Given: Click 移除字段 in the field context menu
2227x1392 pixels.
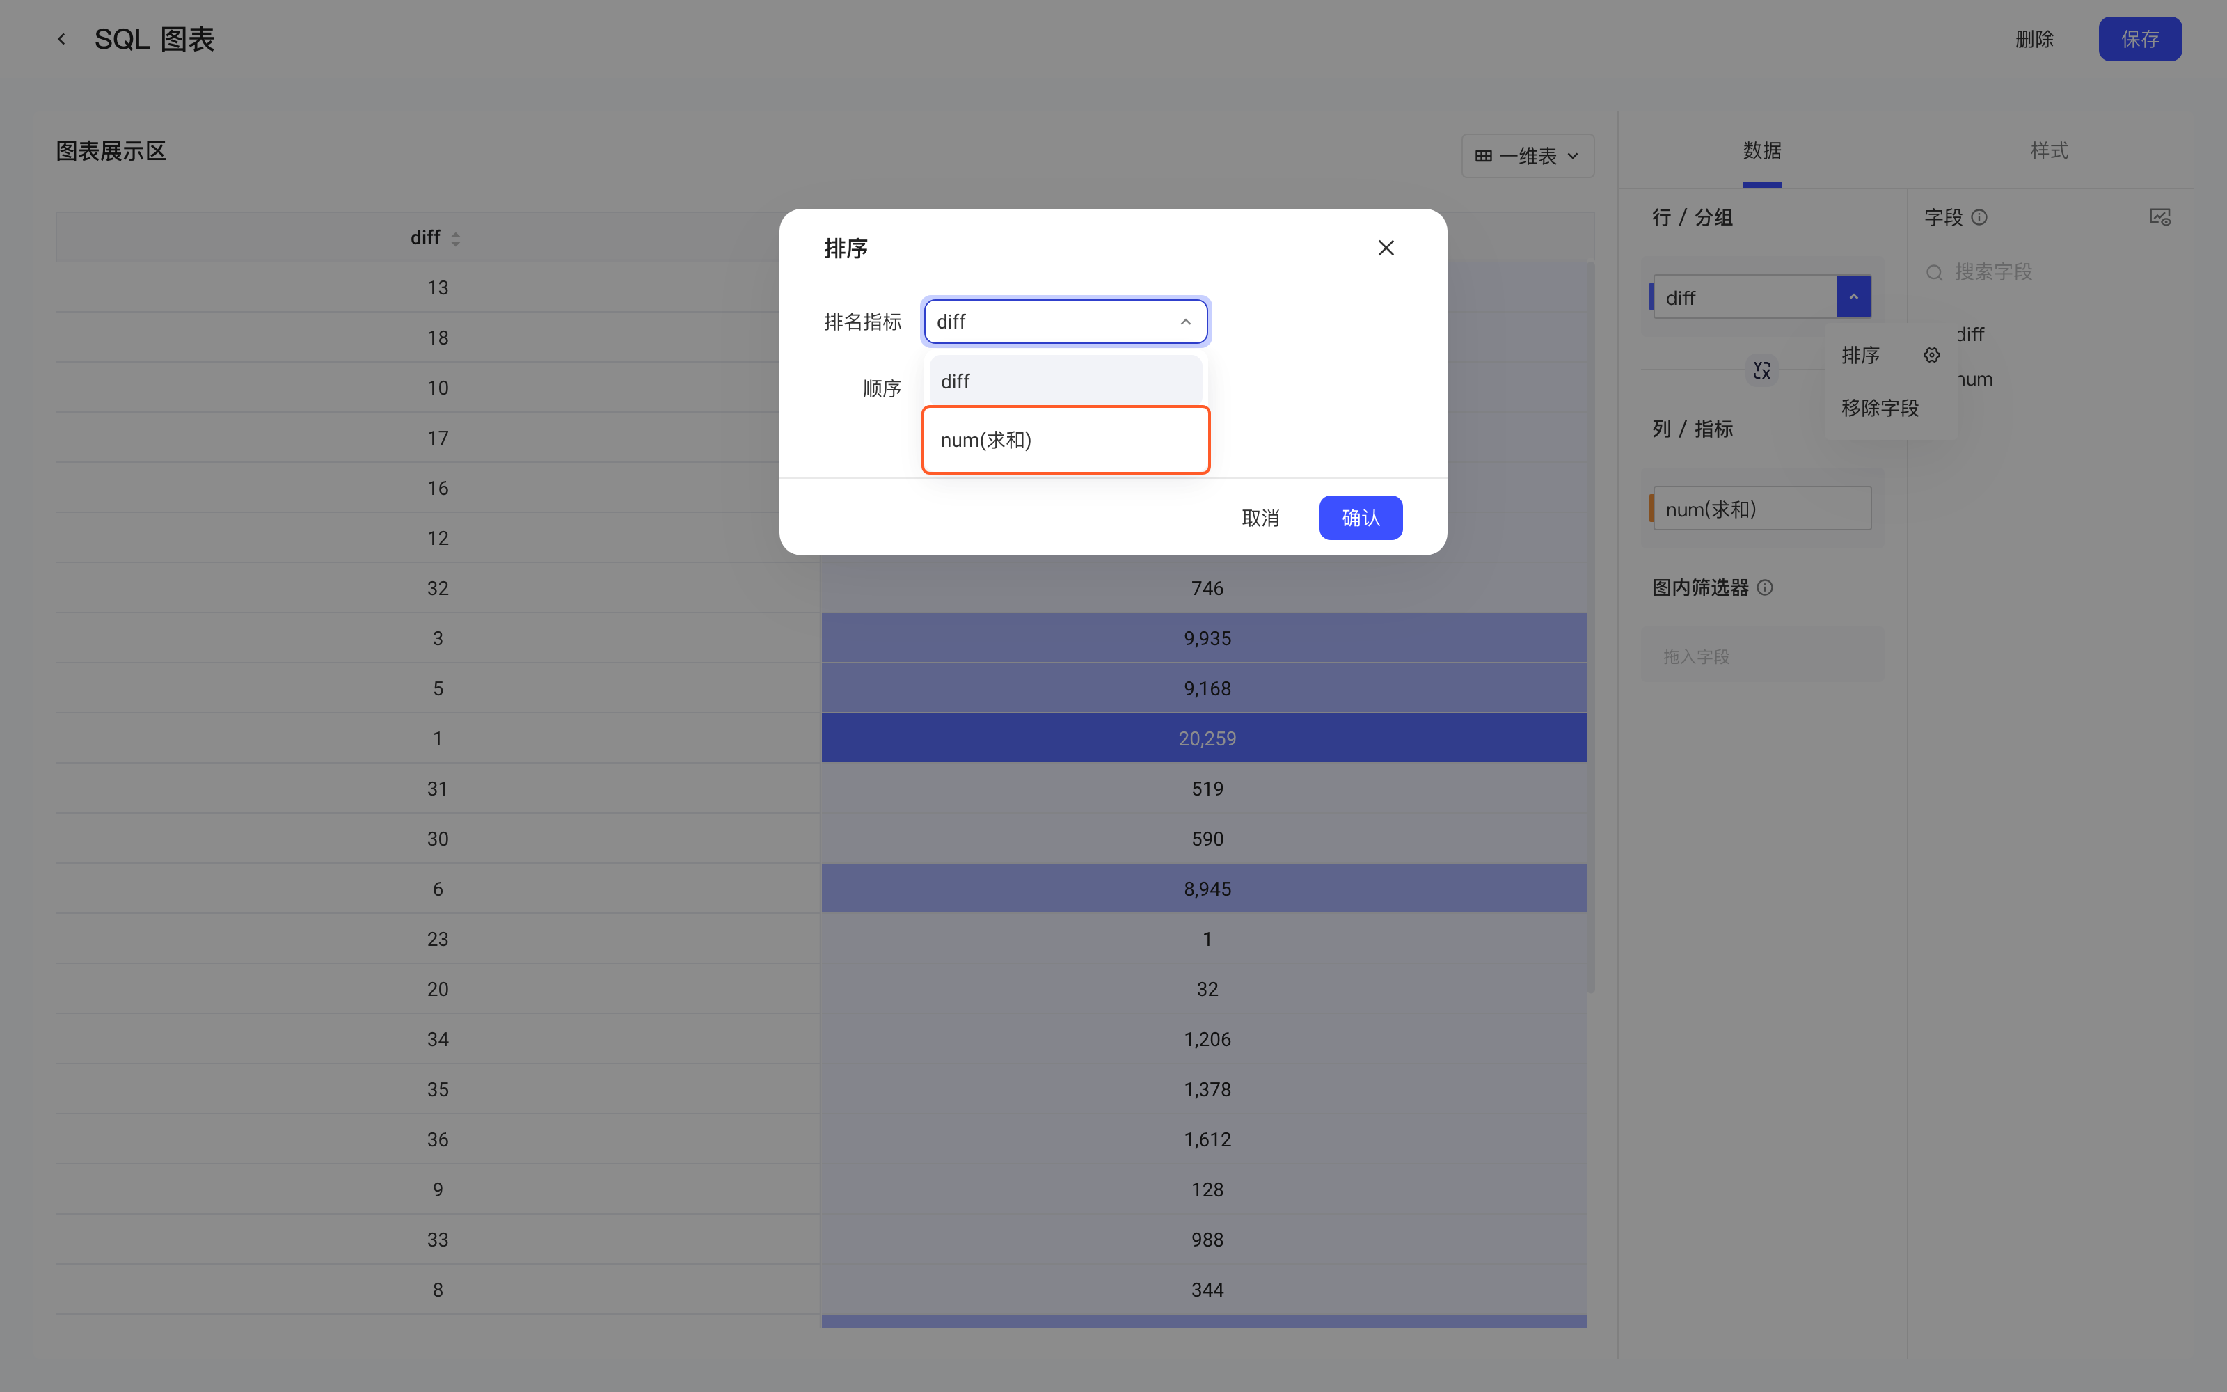Looking at the screenshot, I should pos(1880,408).
